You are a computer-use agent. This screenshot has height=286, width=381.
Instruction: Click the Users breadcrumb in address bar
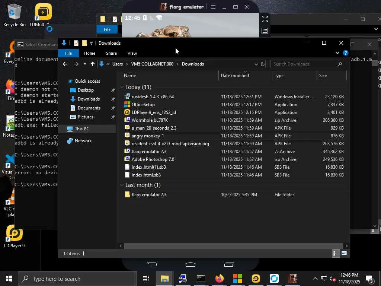[117, 64]
